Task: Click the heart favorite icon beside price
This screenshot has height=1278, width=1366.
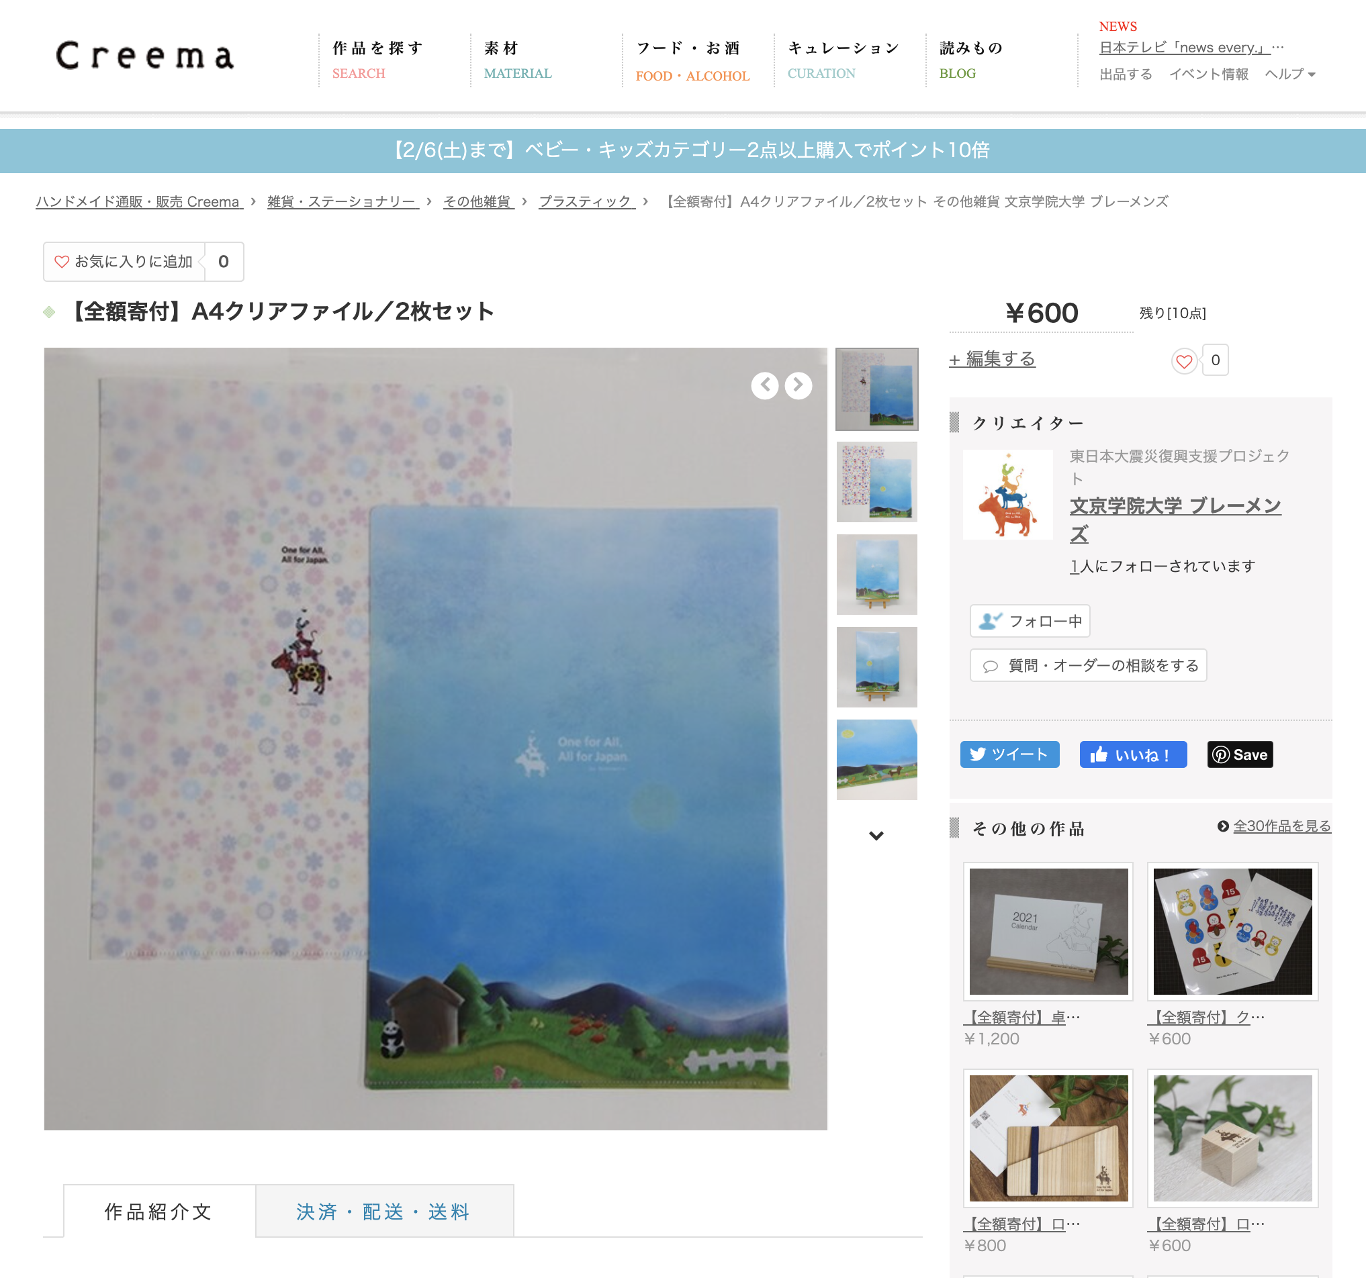Action: point(1184,360)
